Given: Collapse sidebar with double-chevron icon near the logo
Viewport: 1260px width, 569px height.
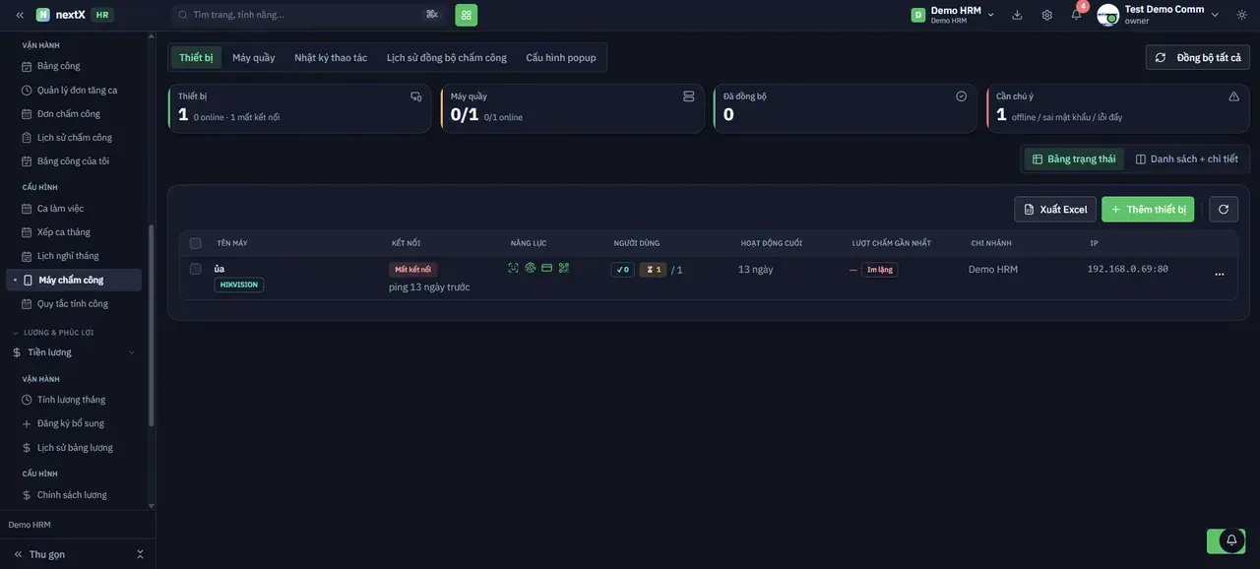Looking at the screenshot, I should coord(20,15).
